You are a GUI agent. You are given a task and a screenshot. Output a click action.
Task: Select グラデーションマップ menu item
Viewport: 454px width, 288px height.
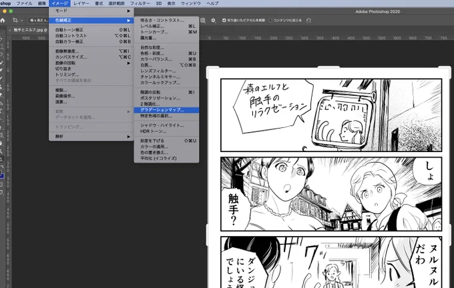point(166,110)
